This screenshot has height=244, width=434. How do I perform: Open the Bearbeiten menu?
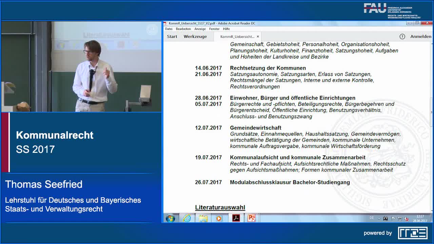pyautogui.click(x=183, y=29)
